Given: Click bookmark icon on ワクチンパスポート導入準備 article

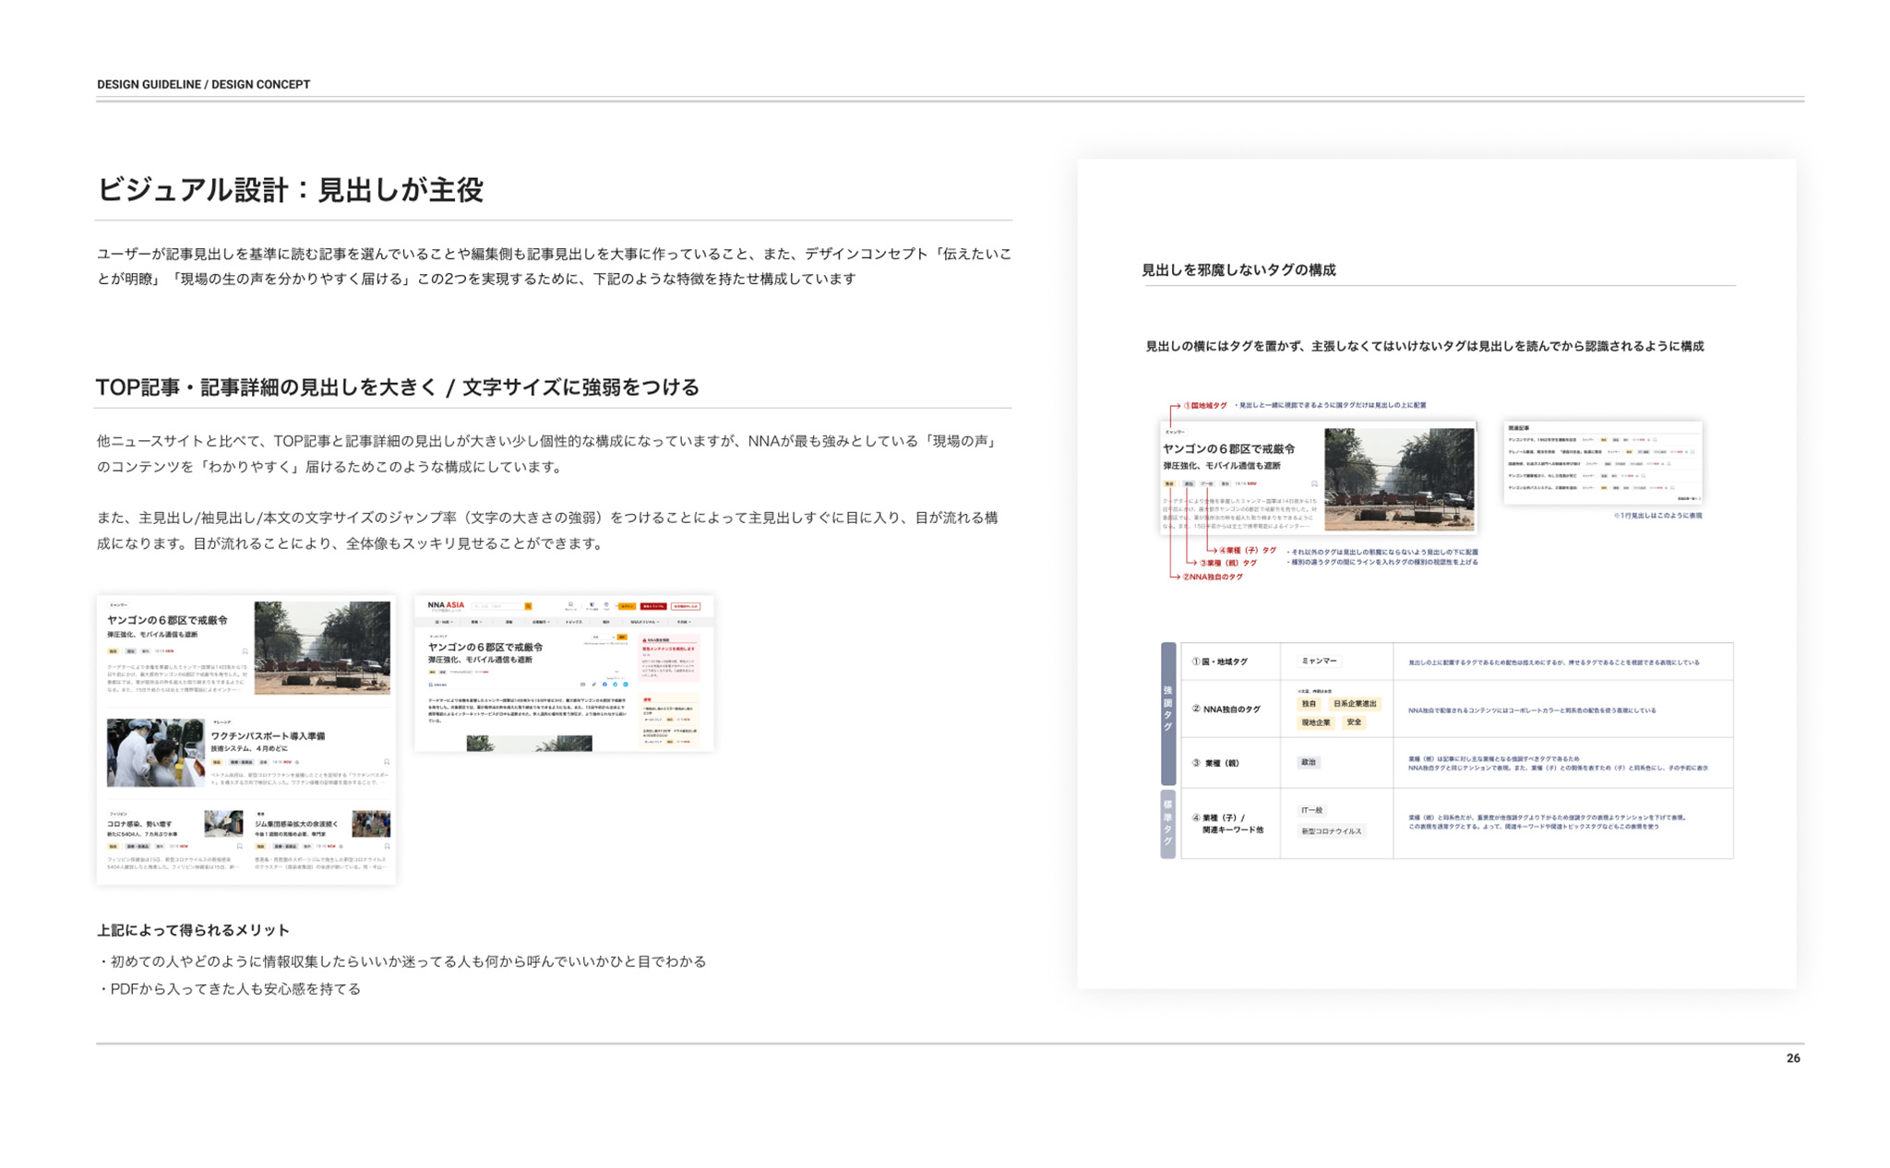Looking at the screenshot, I should click(x=387, y=762).
